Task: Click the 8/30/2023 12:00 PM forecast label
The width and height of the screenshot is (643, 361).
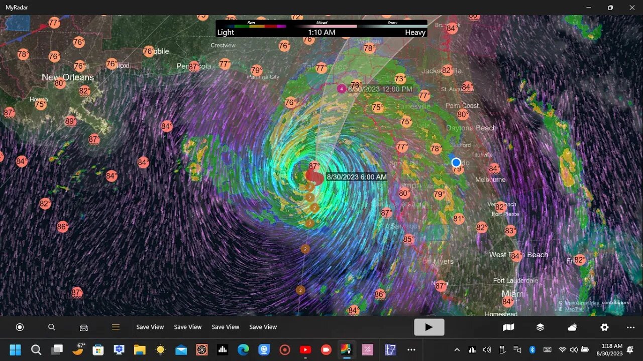Action: tap(380, 89)
